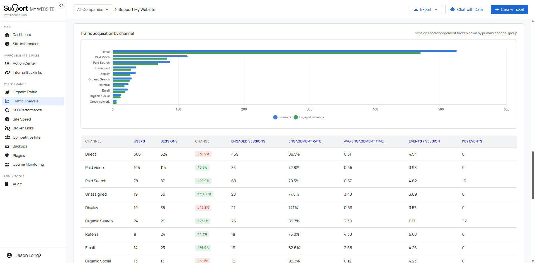535x263 pixels.
Task: Click the page vertical scrollbar thumb
Action: click(533, 175)
